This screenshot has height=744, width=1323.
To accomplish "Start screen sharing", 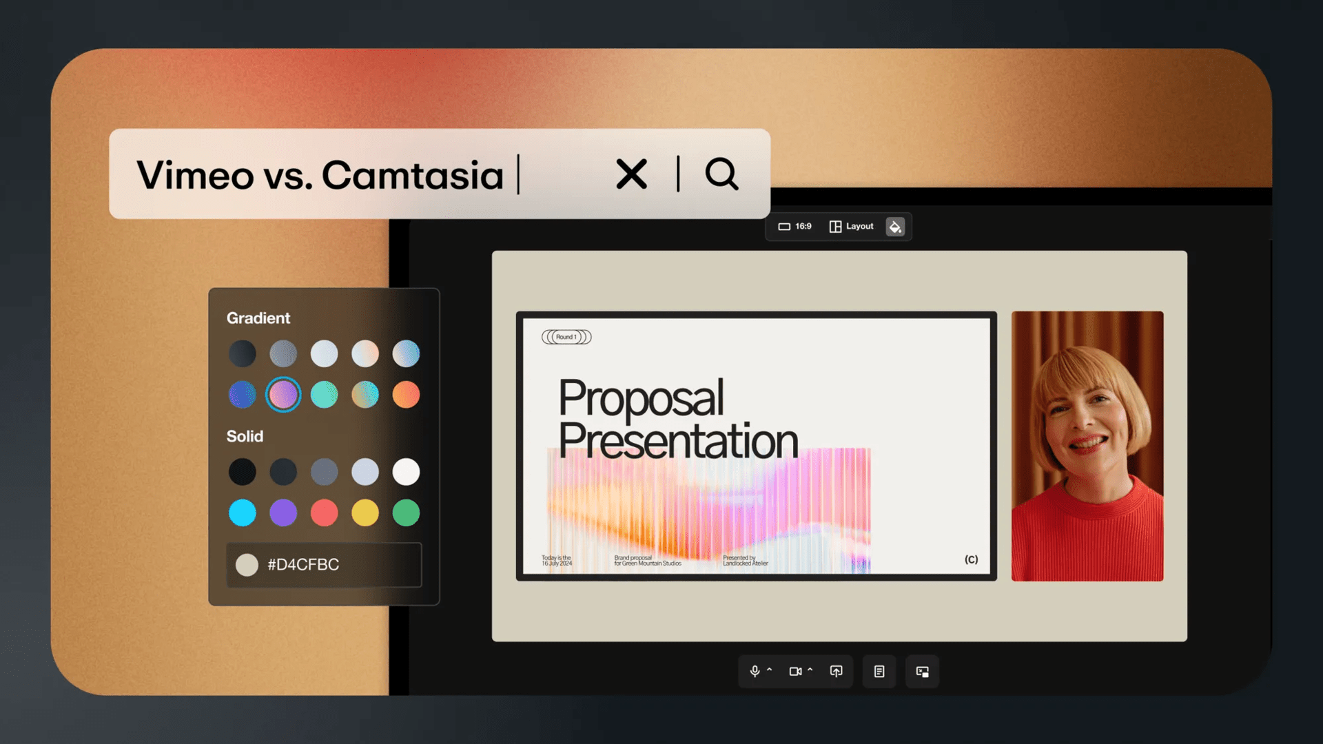I will [x=836, y=672].
